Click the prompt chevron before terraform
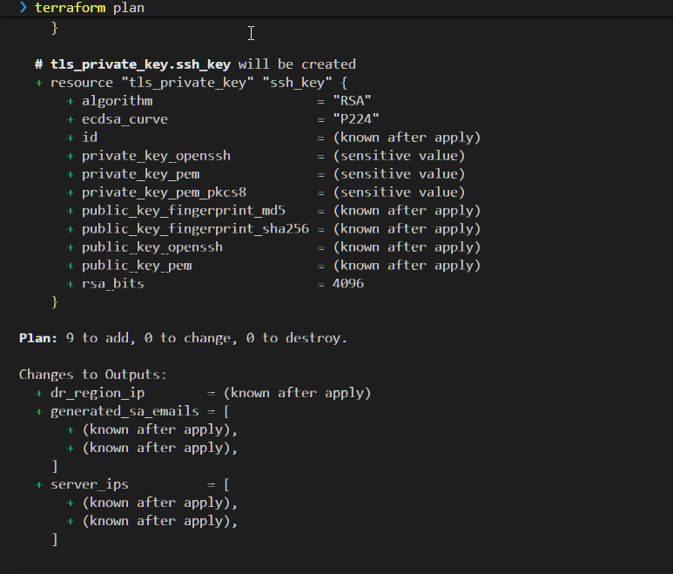The height and width of the screenshot is (574, 673). click(x=24, y=8)
